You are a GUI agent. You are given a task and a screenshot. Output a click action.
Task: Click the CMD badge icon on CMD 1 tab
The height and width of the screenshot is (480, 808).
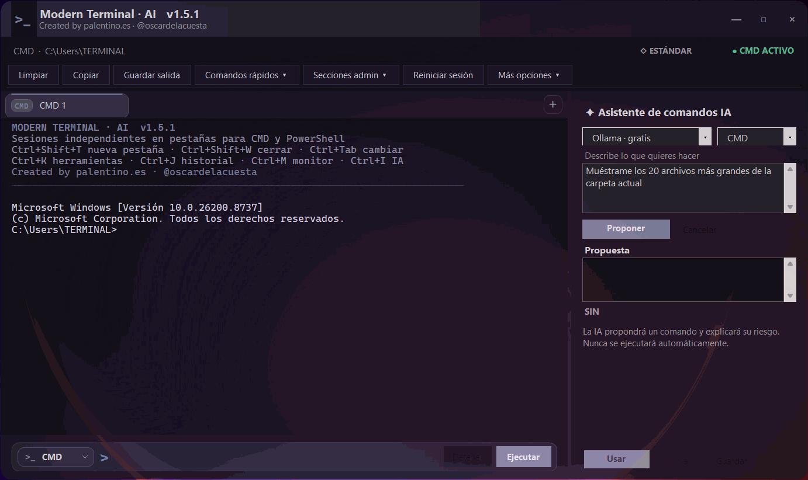click(x=22, y=106)
